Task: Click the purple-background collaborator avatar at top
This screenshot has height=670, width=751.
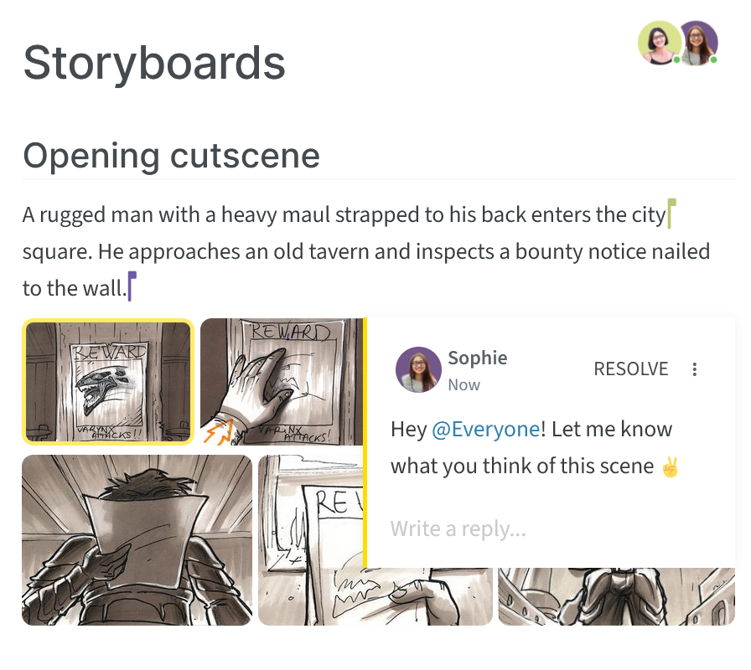Action: [699, 43]
